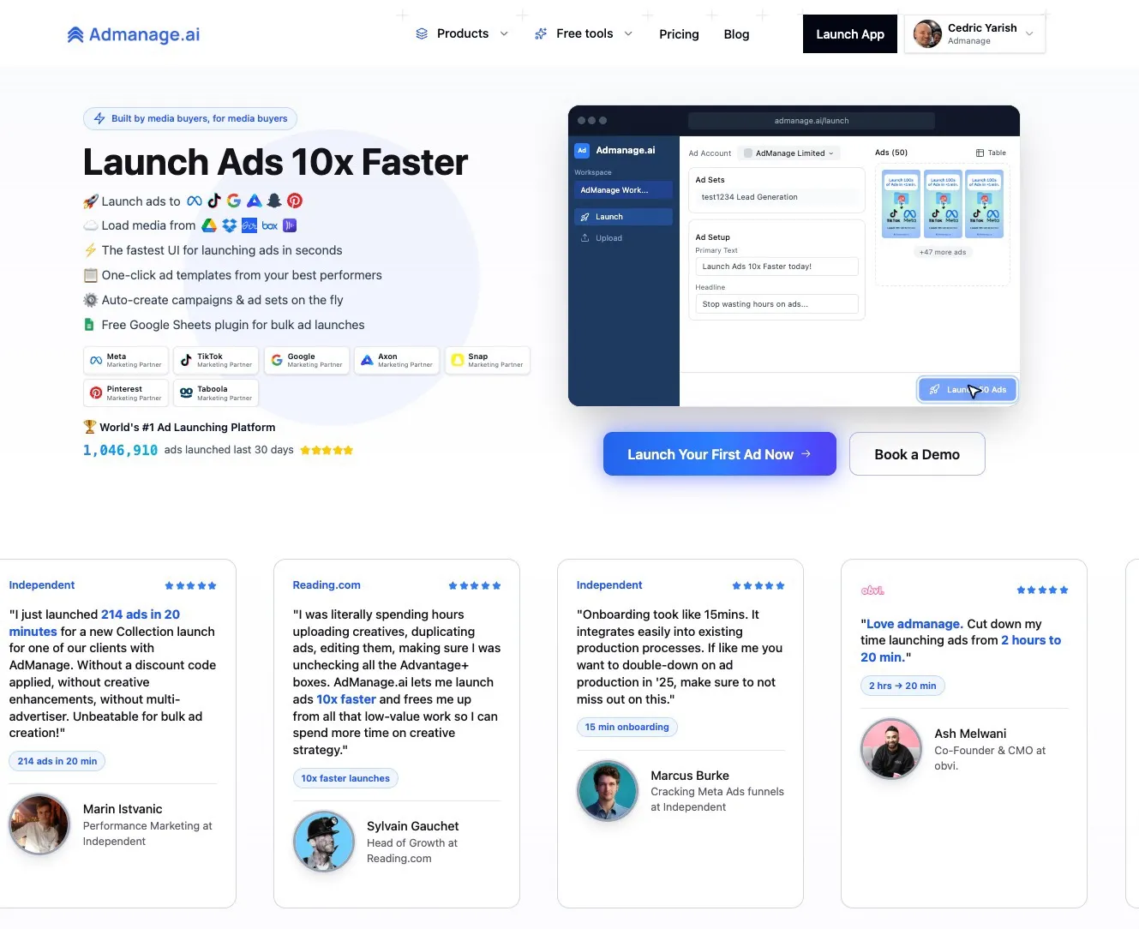Viewport: 1139px width, 929px height.
Task: Select Launch in the demo sidebar
Action: (623, 217)
